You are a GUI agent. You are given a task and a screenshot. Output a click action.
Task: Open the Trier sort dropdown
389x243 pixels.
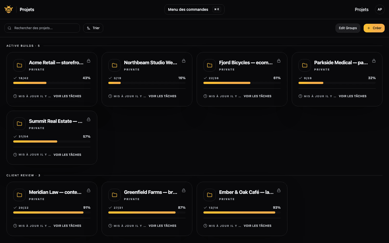point(93,28)
